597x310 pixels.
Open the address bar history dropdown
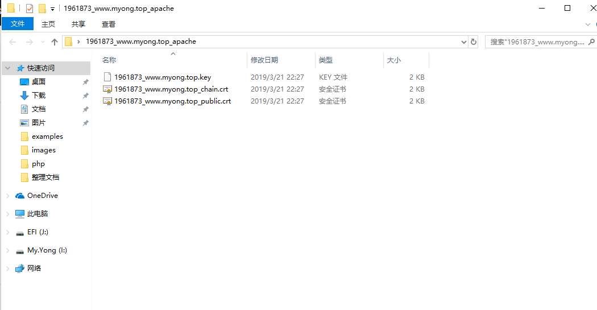pos(464,42)
